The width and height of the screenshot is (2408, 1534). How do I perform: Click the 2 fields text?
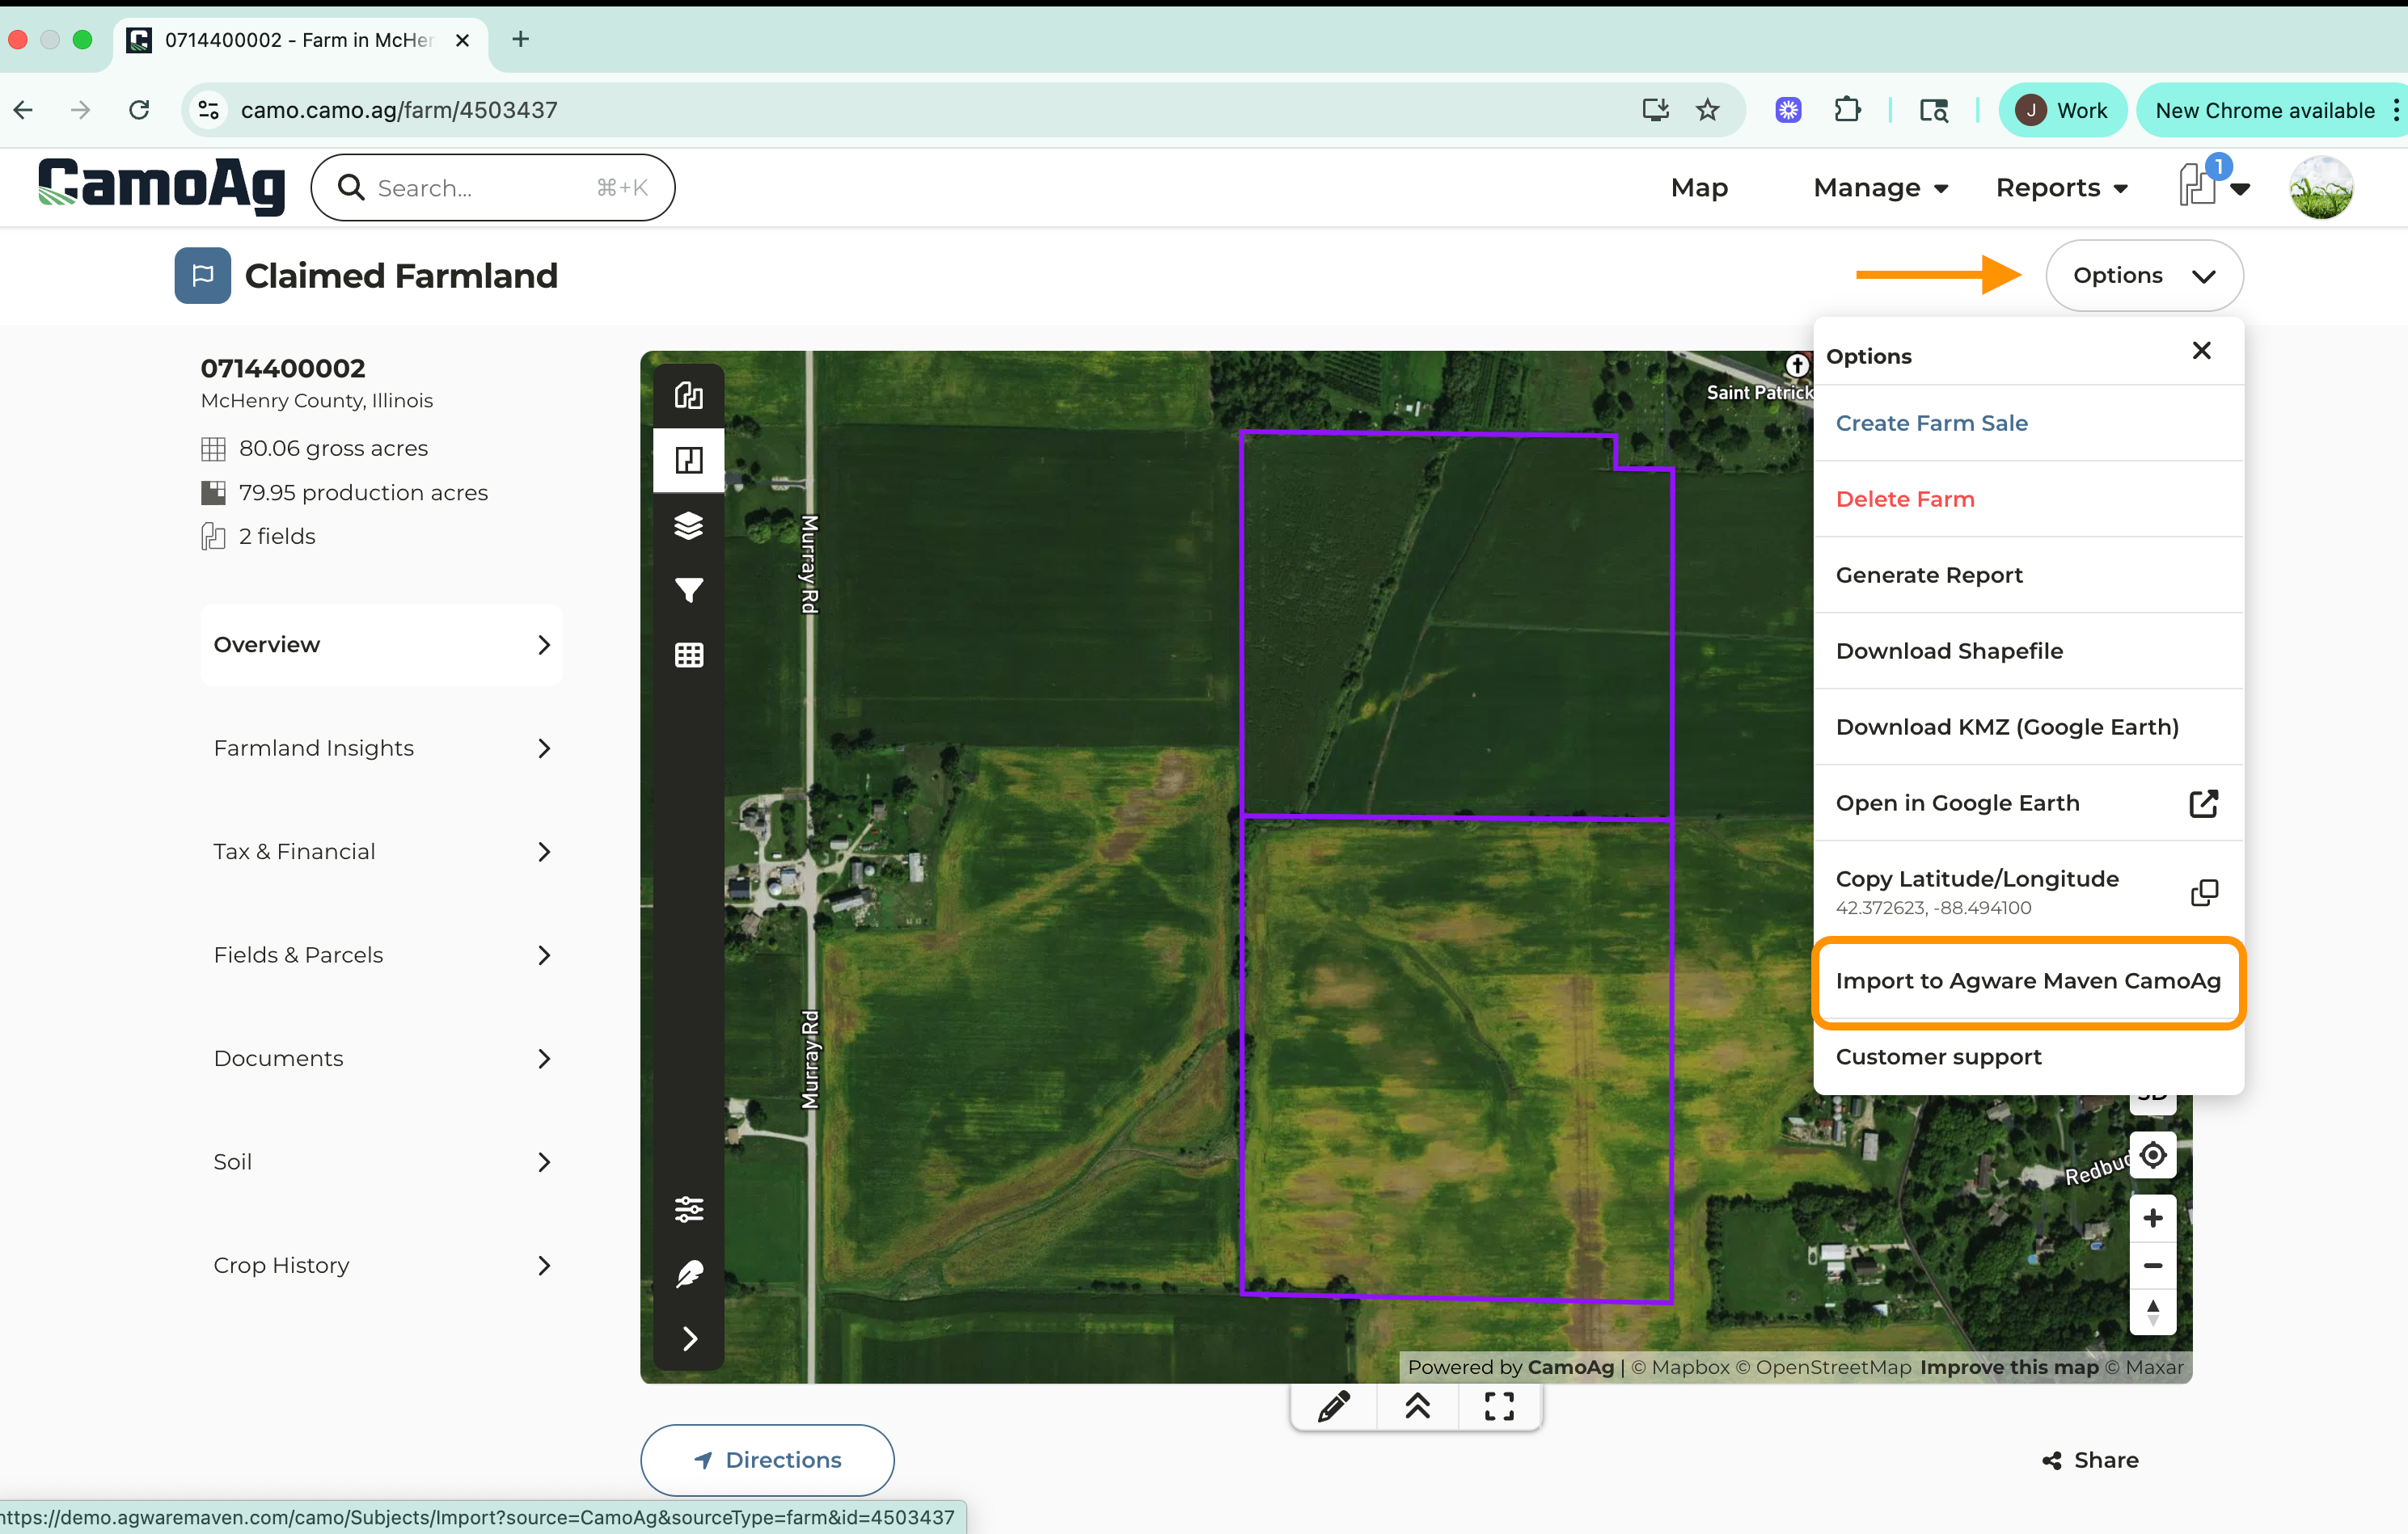coord(277,537)
